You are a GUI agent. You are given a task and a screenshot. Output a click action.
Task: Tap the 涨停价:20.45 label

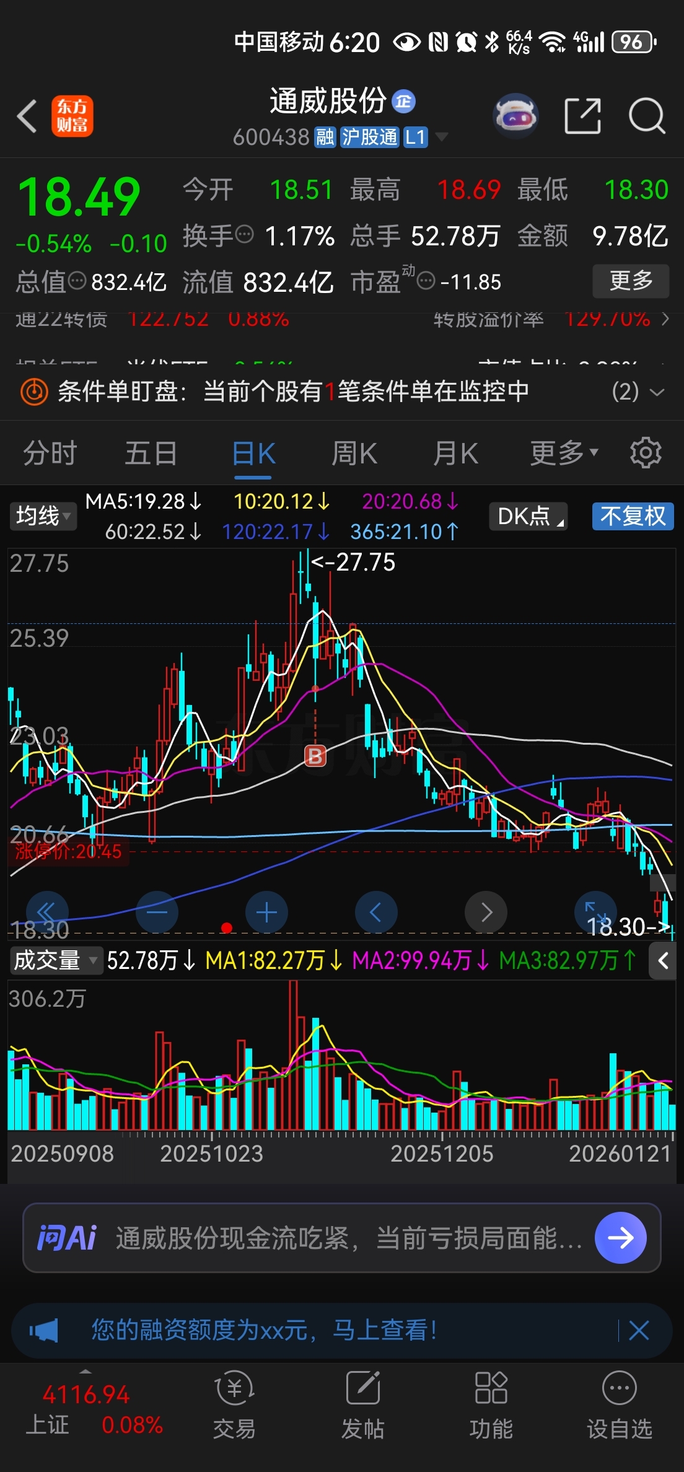[x=68, y=851]
